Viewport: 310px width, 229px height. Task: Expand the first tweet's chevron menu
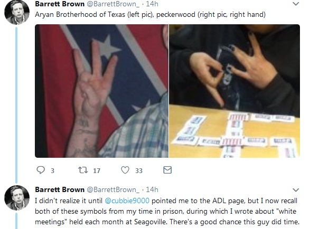pos(296,4)
